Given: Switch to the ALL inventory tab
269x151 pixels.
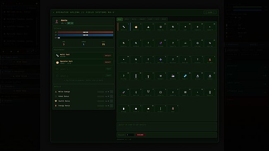Looking at the screenshot, I should point(119,19).
